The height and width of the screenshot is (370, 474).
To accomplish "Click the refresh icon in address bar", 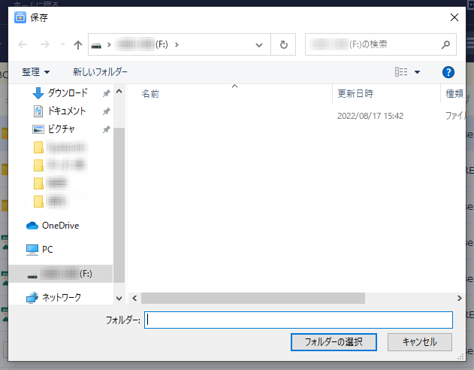I will click(x=283, y=45).
